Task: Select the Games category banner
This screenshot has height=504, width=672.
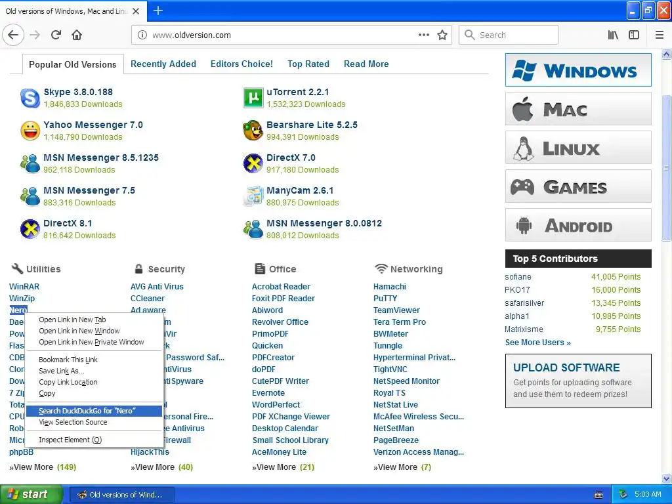Action: point(578,186)
